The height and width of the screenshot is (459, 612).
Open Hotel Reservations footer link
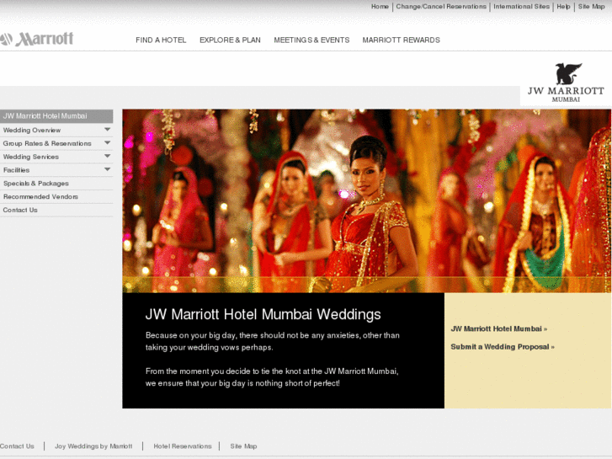[183, 446]
